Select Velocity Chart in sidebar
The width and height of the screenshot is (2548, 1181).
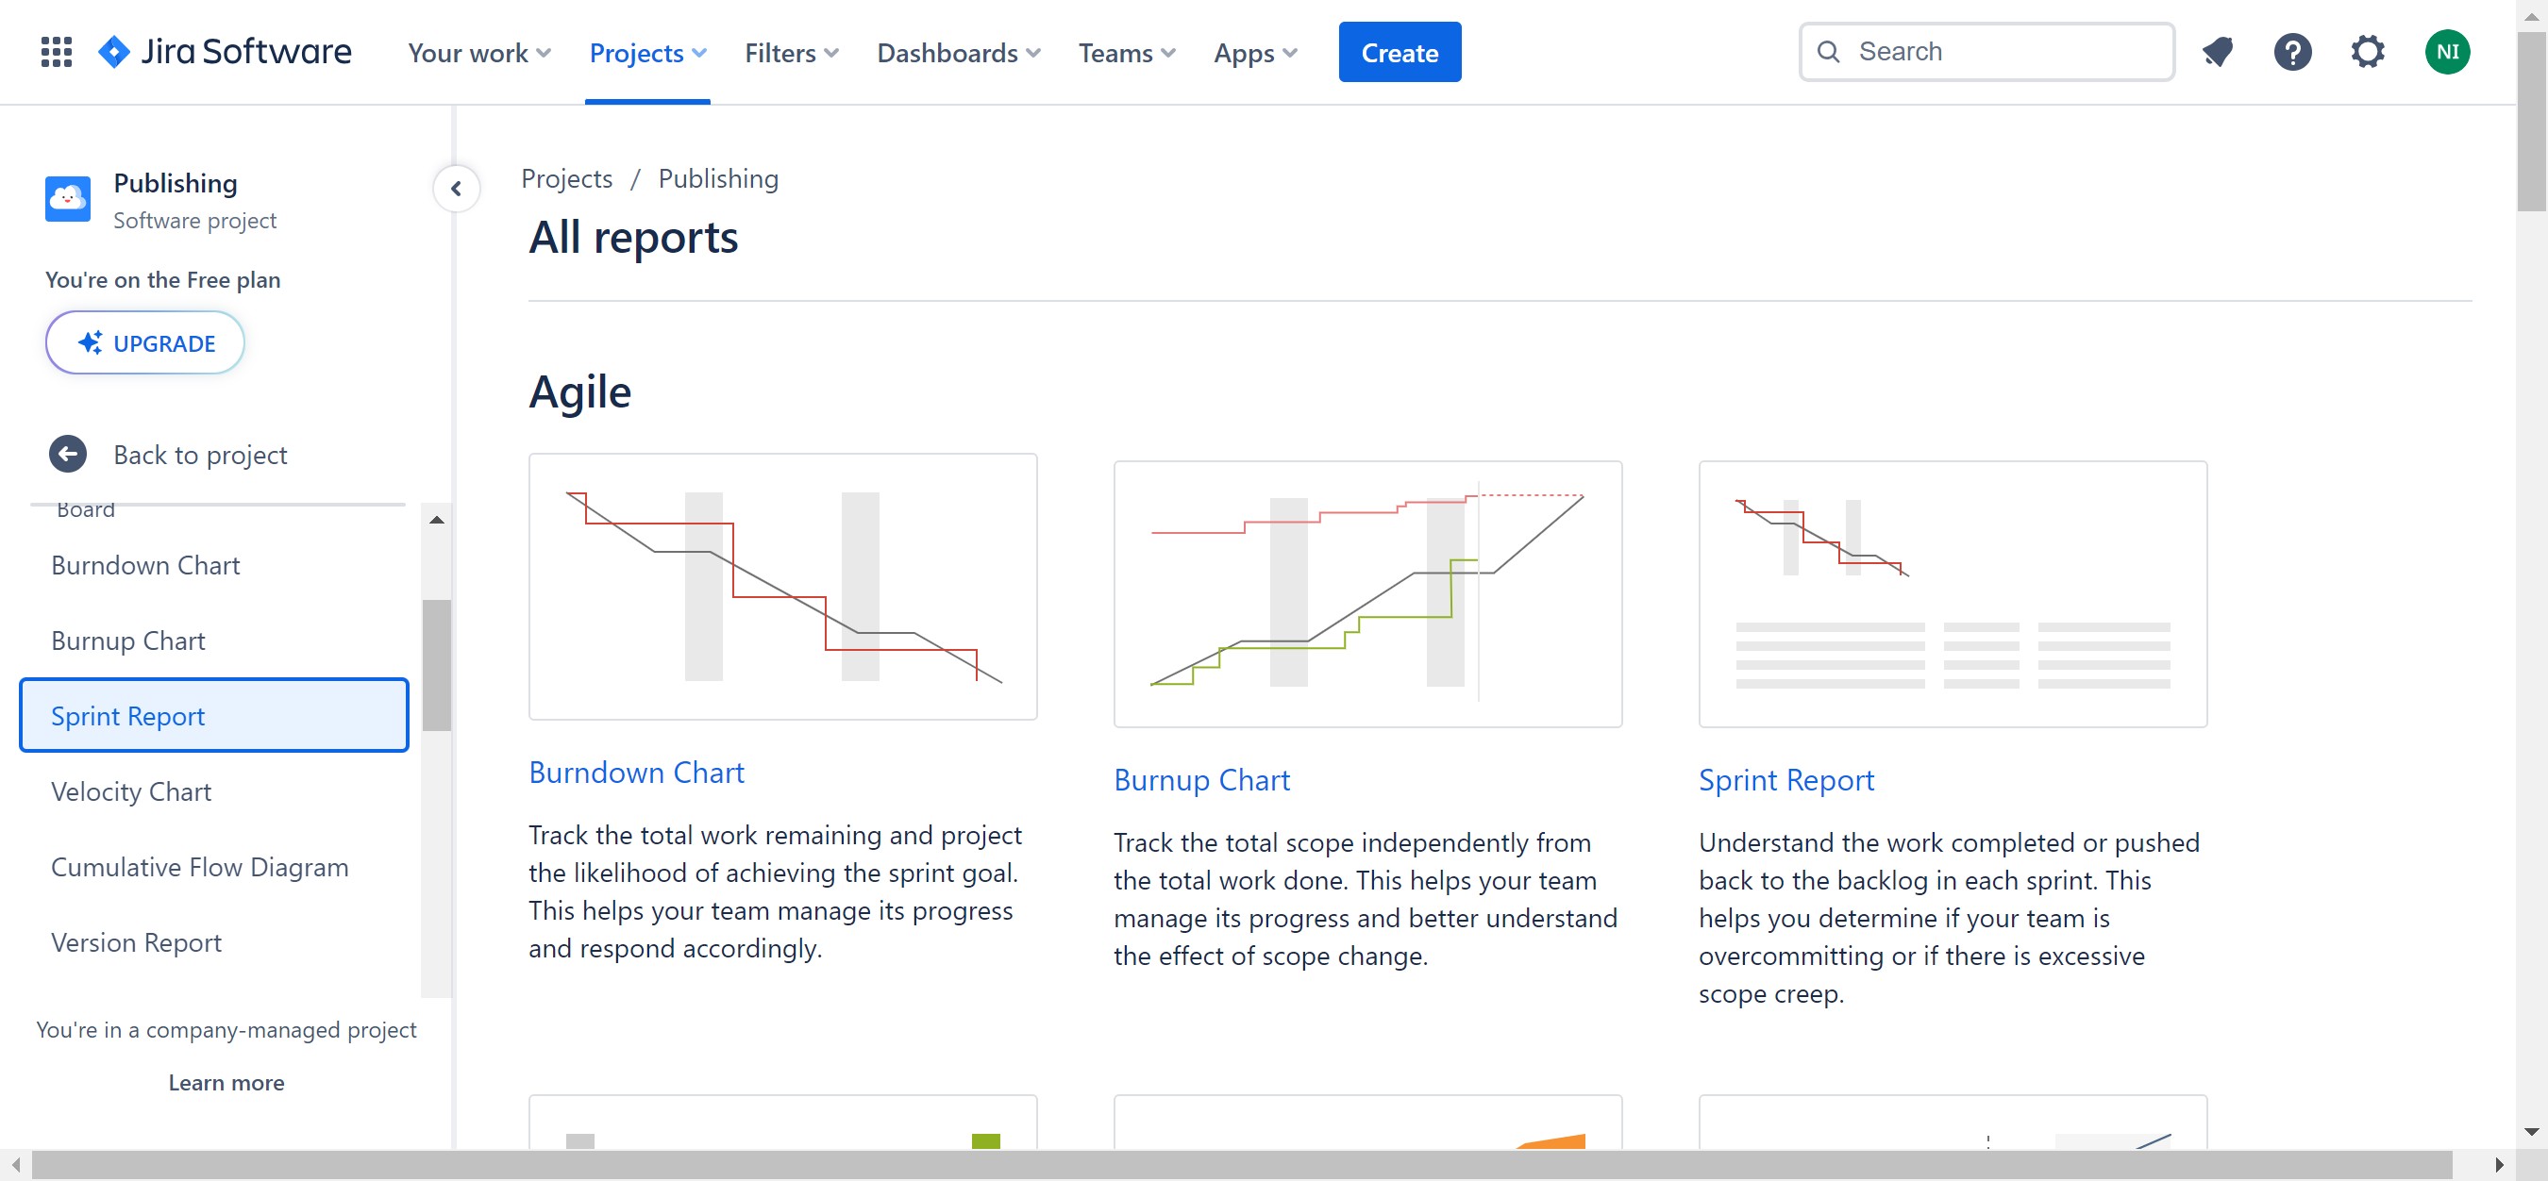tap(131, 791)
